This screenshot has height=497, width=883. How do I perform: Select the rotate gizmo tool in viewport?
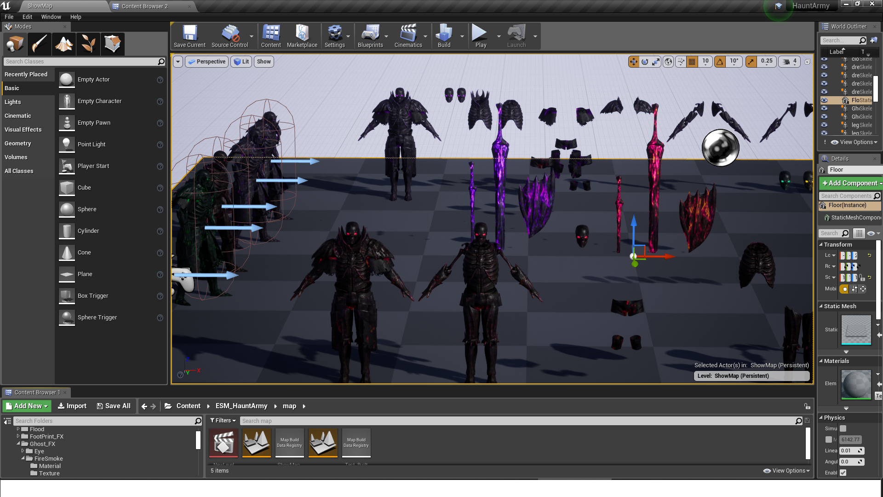tap(645, 62)
